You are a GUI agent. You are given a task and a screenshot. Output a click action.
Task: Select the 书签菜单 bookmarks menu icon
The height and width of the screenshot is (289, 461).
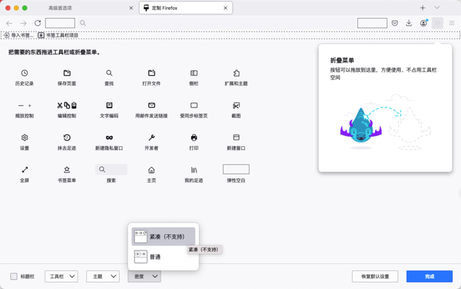(67, 170)
